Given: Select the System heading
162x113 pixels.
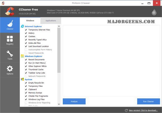Looking at the screenshot, I should click(28, 79).
